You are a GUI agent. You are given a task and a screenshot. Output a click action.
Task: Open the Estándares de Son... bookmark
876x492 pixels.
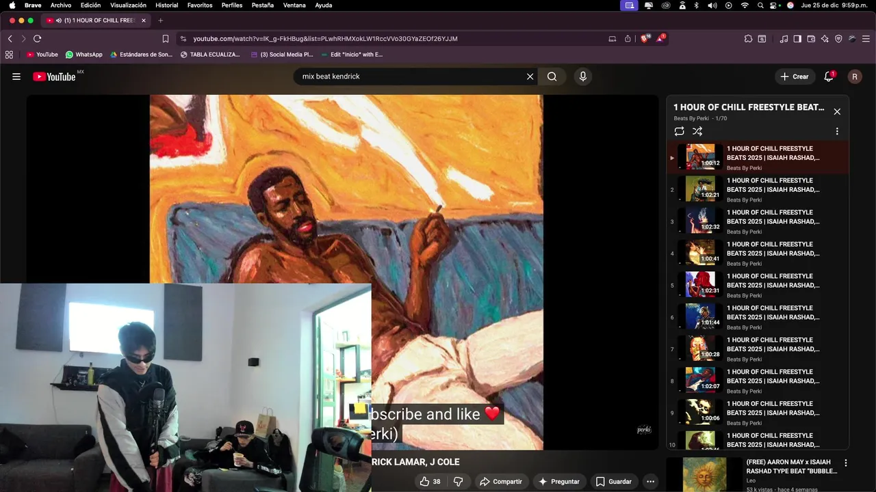coord(141,55)
